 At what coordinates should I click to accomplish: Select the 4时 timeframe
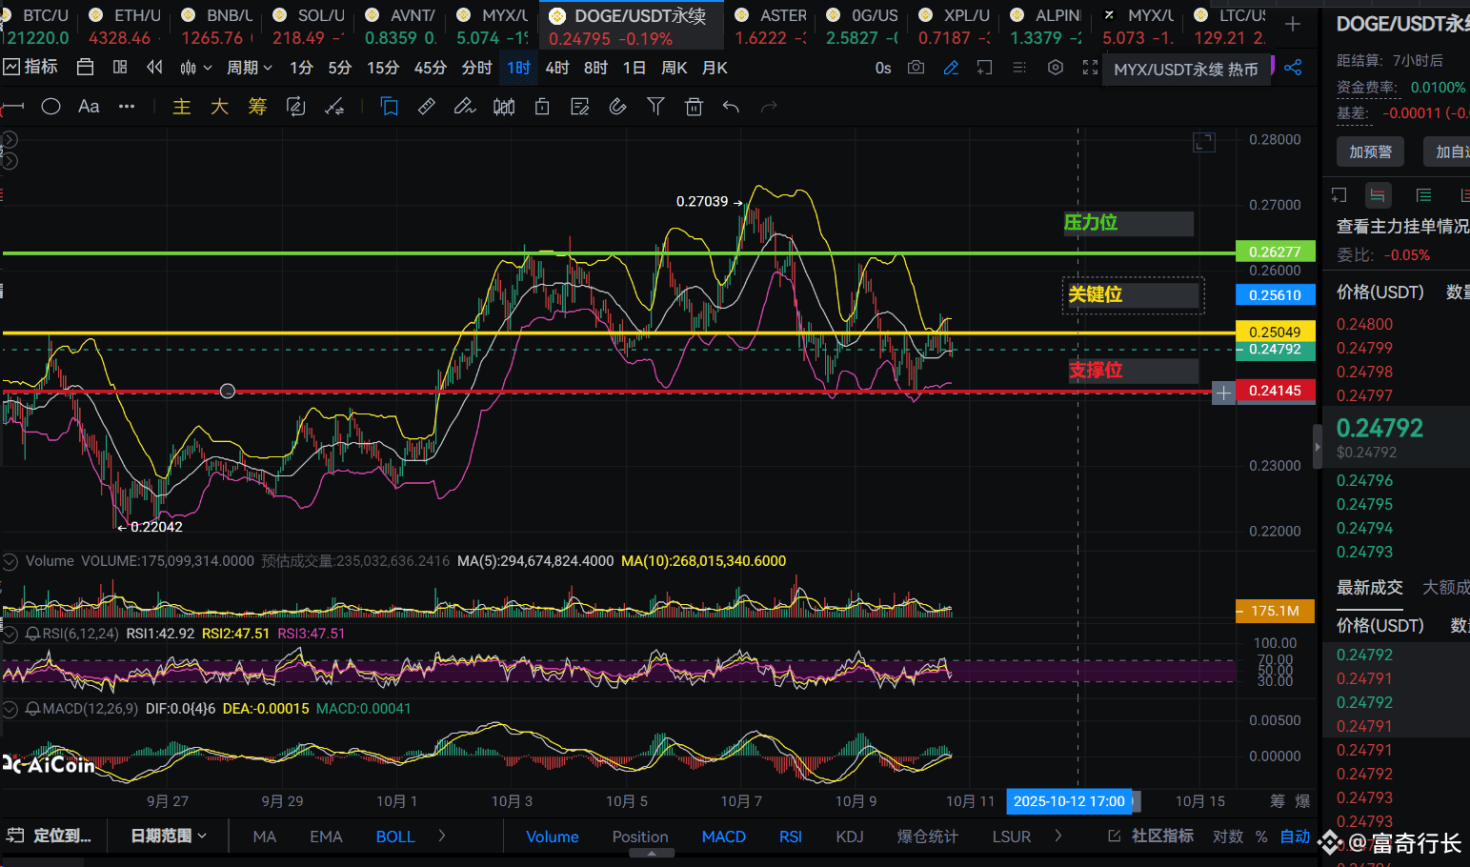556,68
